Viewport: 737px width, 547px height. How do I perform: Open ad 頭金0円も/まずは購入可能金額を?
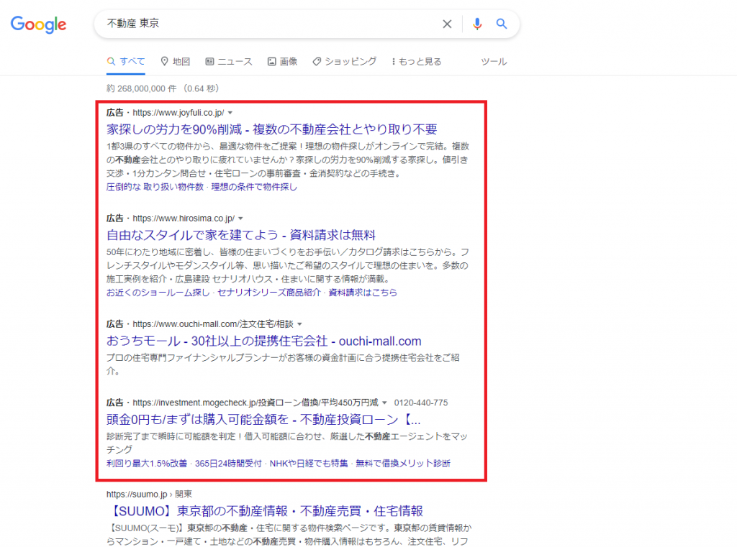(263, 419)
